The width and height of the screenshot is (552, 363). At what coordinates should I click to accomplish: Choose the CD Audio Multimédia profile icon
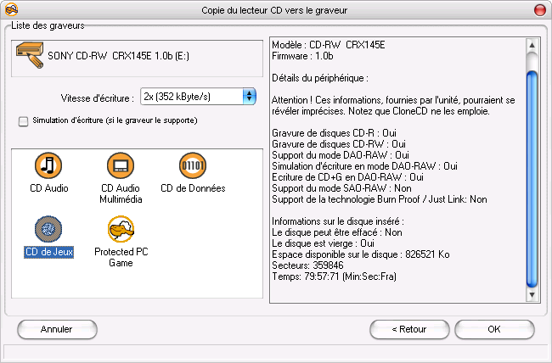(121, 165)
